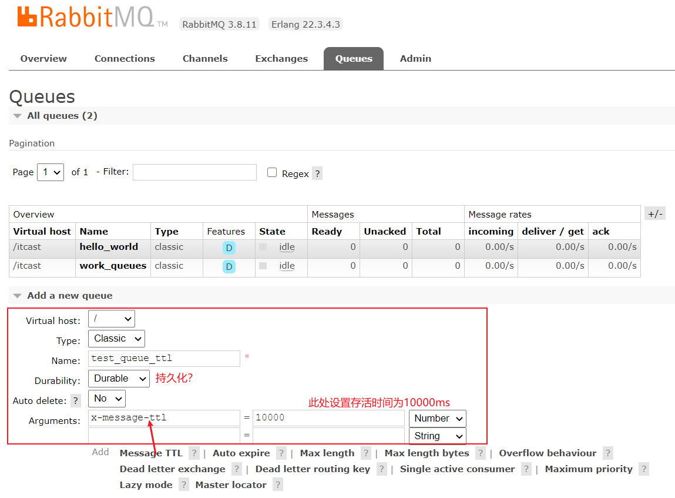Collapse the All queues section
Viewport: 675px width, 498px height.
tap(17, 116)
